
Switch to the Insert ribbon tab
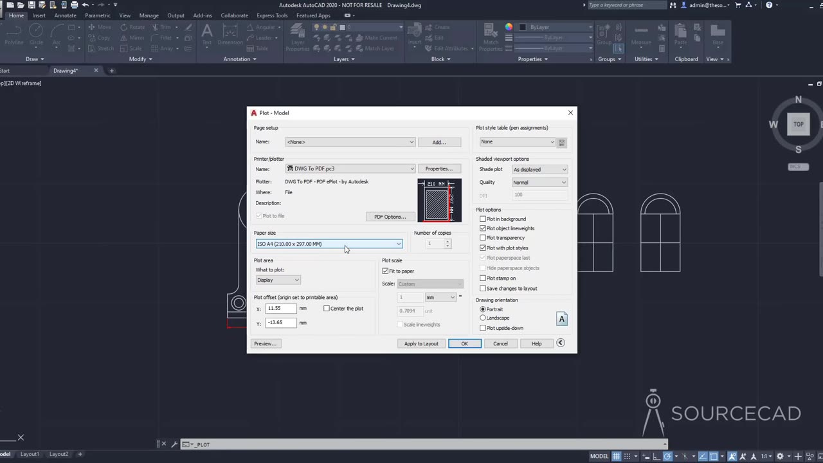(39, 15)
